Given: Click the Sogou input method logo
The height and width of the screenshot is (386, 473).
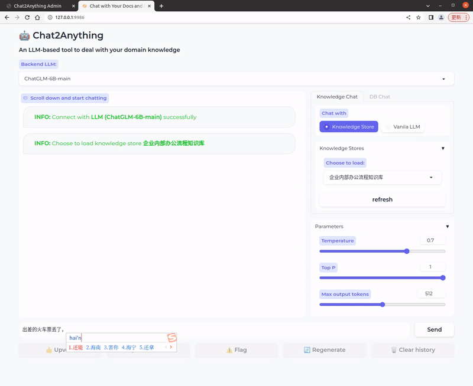Looking at the screenshot, I should click(x=172, y=338).
